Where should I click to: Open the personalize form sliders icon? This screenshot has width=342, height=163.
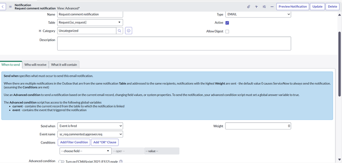264,7
